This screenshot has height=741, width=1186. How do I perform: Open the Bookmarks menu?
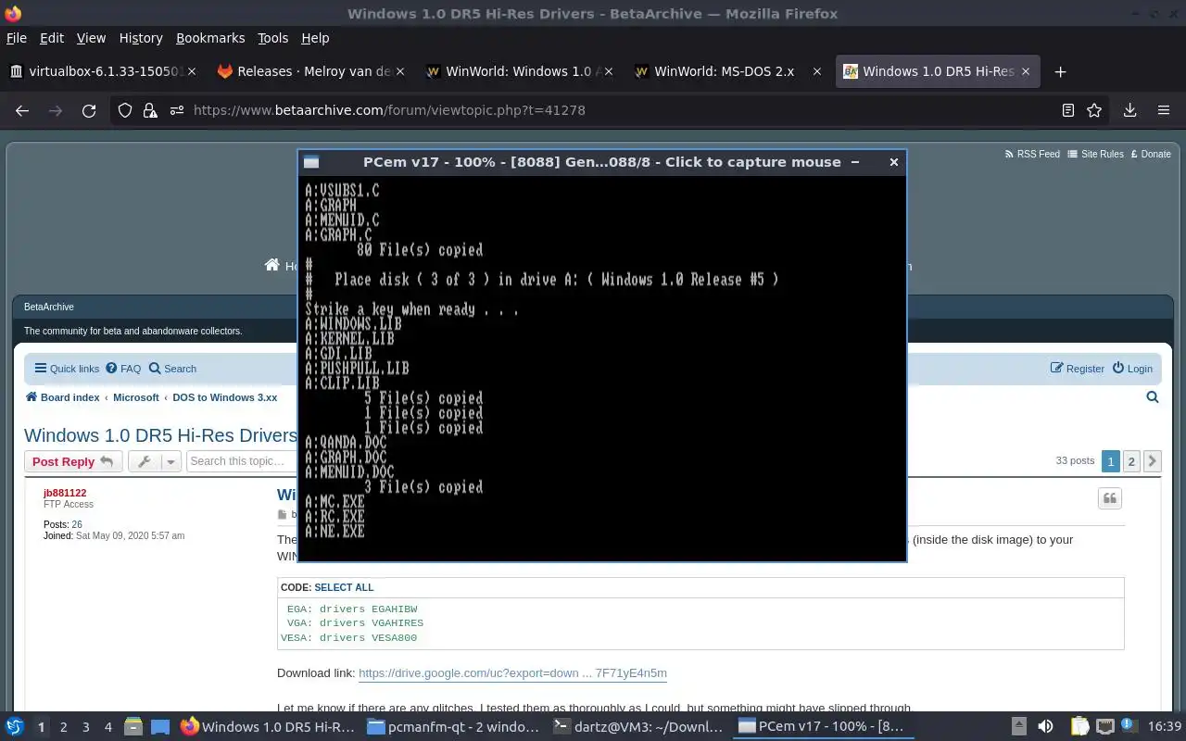point(210,38)
